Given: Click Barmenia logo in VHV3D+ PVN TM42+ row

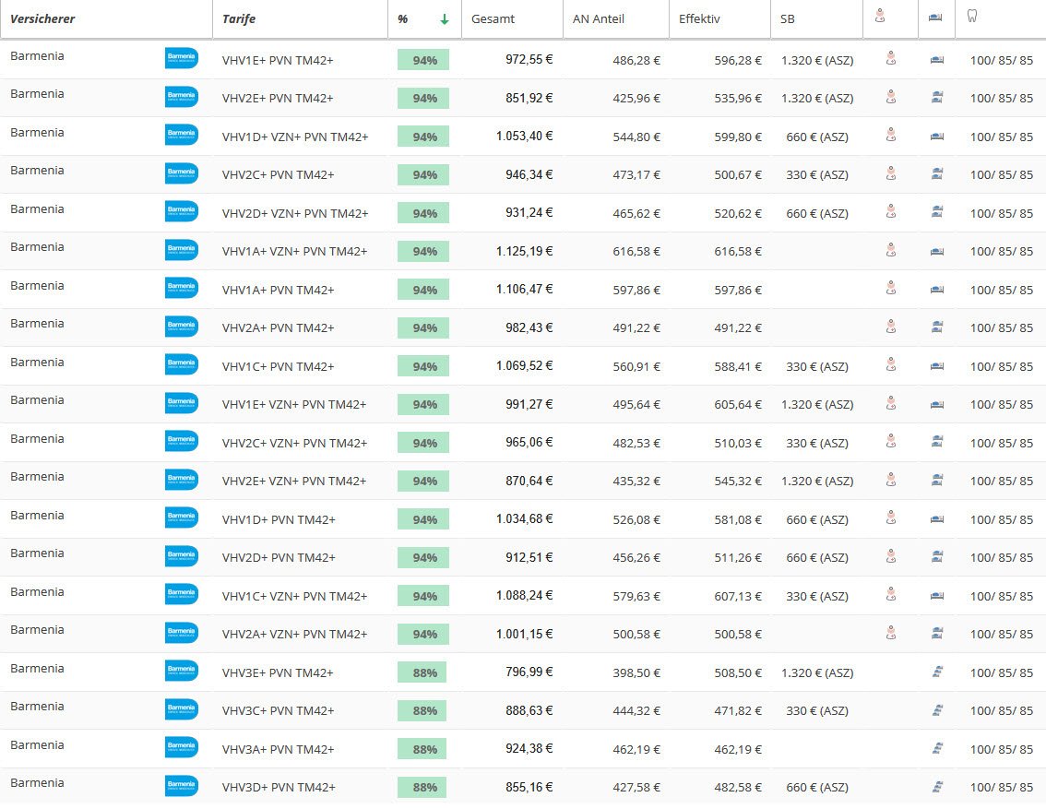Looking at the screenshot, I should click(x=181, y=786).
